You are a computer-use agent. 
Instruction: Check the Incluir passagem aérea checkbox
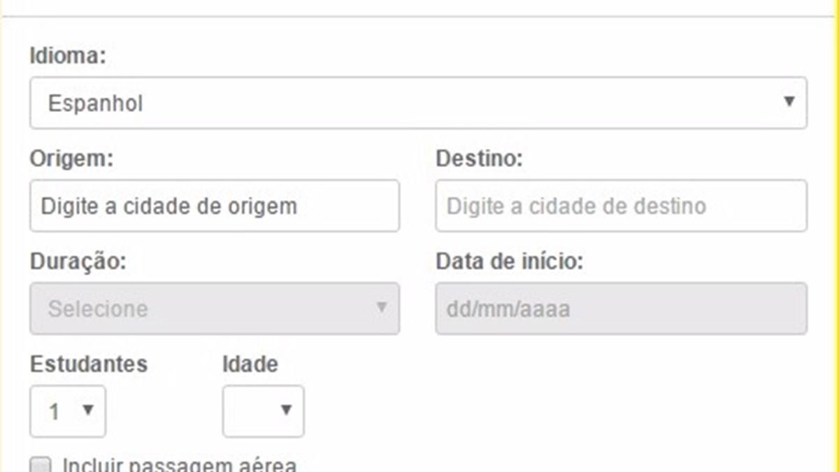coord(41,466)
